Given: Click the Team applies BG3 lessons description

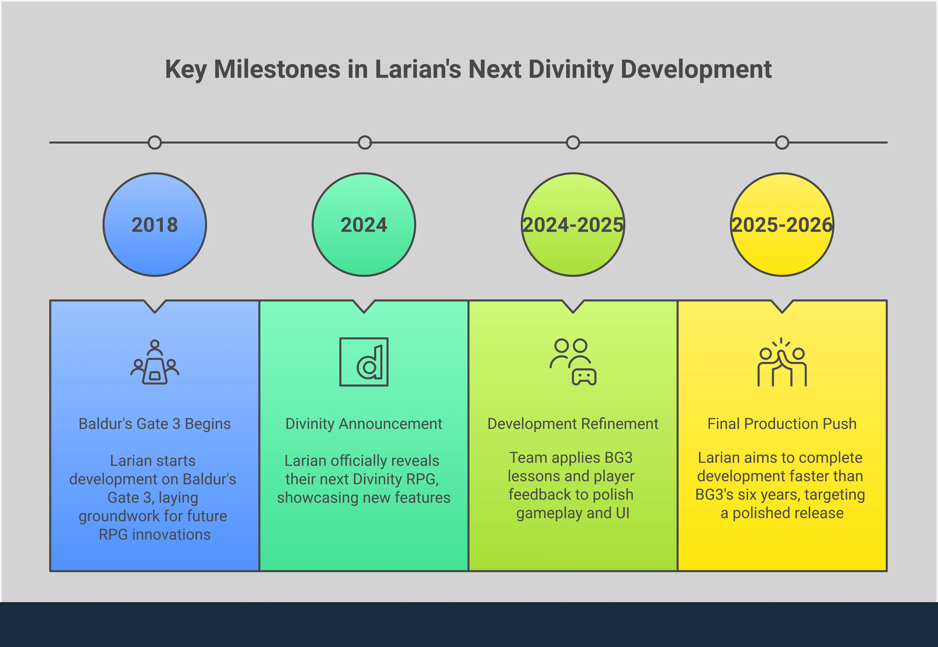Looking at the screenshot, I should click(571, 485).
